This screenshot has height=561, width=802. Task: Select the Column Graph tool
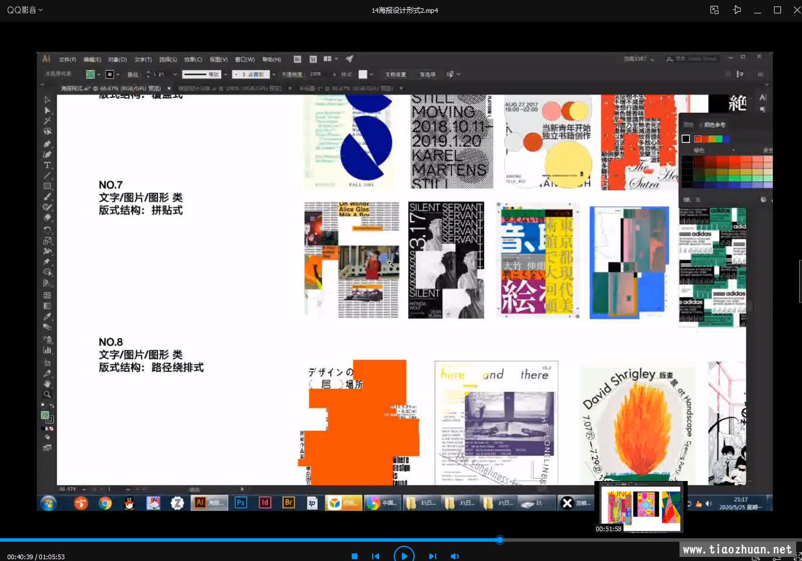coord(47,350)
